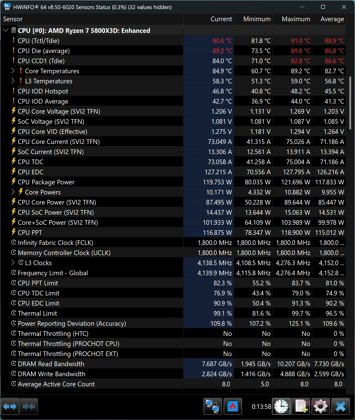Reset the elapsed clock timer icon
355x420 pixels.
[x=281, y=407]
